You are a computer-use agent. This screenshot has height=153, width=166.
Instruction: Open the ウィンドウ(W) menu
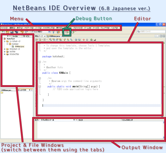click(105, 28)
